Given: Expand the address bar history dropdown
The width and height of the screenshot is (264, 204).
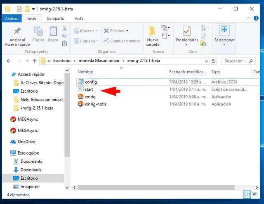Looking at the screenshot, I should tap(206, 61).
